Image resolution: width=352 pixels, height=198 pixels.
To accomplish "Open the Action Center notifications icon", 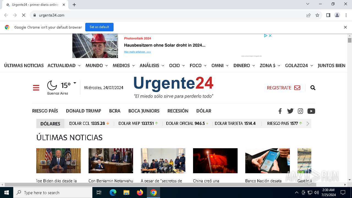I will pyautogui.click(x=343, y=193).
